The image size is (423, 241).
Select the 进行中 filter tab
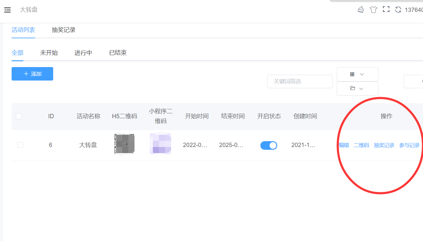coord(83,53)
